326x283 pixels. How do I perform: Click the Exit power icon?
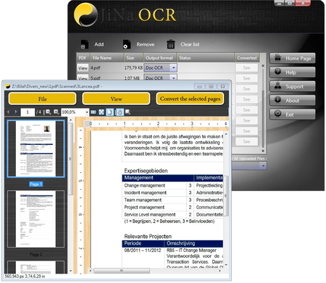(x=277, y=114)
